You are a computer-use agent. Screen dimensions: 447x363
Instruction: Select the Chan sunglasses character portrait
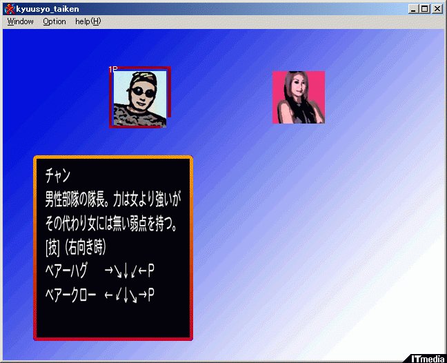[139, 98]
